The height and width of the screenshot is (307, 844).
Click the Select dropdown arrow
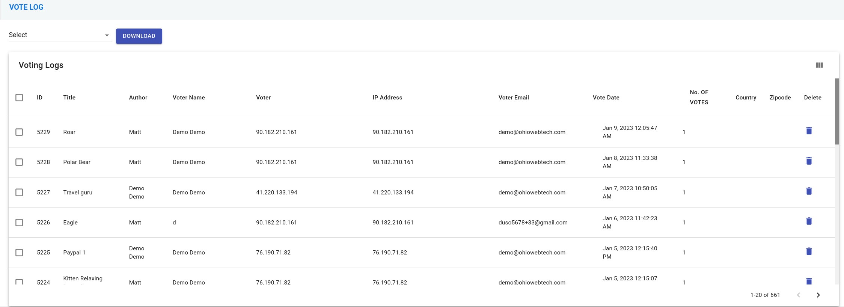tap(107, 35)
